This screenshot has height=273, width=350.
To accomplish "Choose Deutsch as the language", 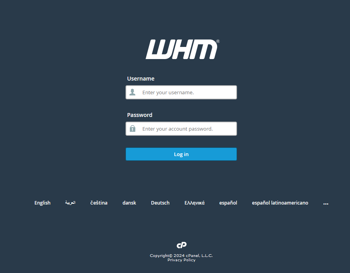I will coord(160,203).
